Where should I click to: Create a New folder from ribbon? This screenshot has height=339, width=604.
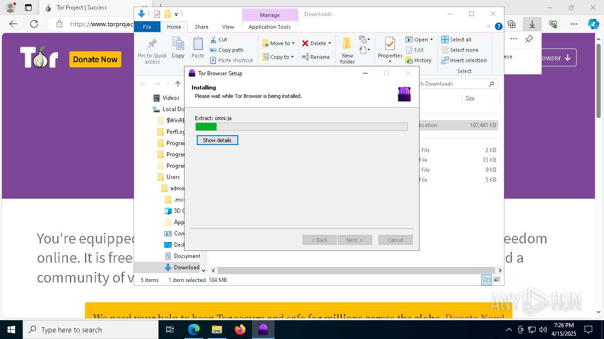point(347,51)
